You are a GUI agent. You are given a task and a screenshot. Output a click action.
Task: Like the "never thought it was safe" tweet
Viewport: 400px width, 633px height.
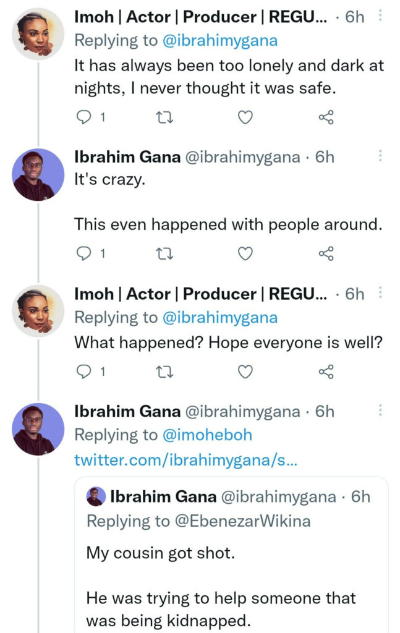coord(245,117)
